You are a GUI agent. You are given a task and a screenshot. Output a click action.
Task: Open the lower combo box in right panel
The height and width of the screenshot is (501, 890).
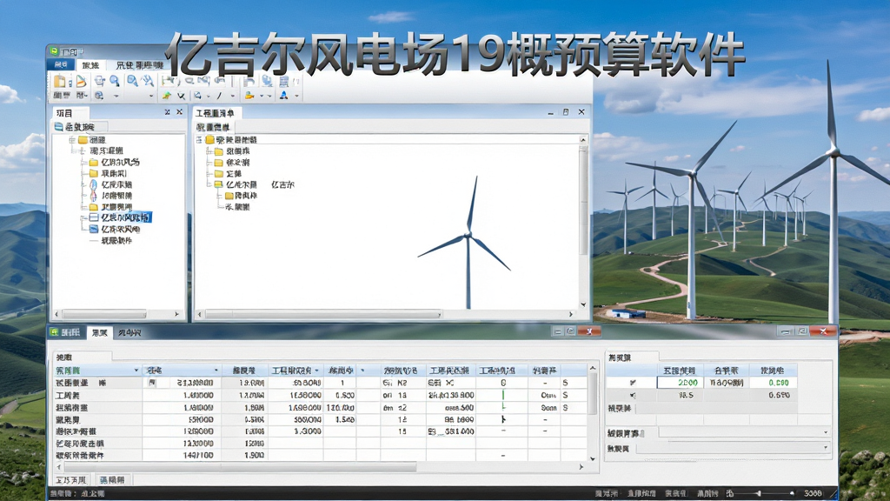click(734, 448)
